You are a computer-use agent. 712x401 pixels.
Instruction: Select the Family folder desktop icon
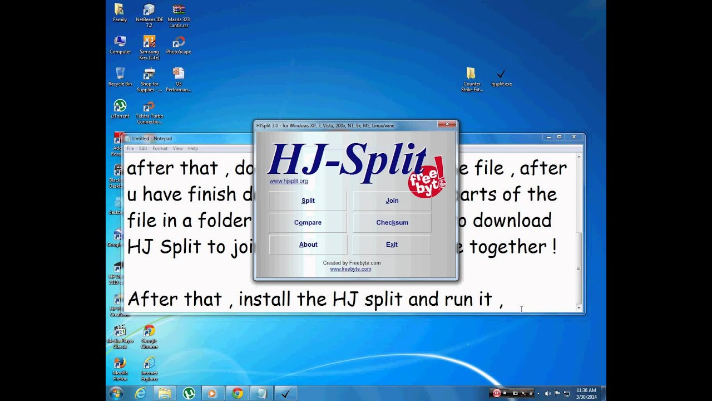pos(120,13)
